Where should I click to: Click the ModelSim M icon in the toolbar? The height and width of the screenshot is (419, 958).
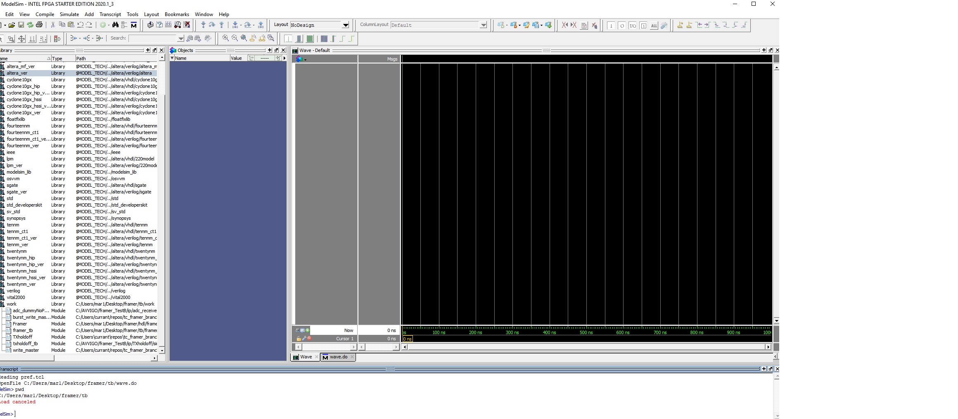pos(134,25)
